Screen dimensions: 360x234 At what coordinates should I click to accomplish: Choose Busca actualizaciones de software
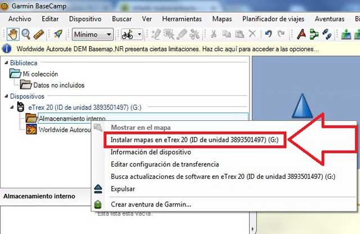223,177
